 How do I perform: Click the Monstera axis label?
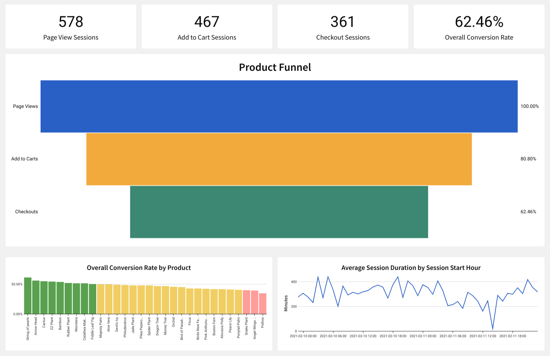(76, 324)
